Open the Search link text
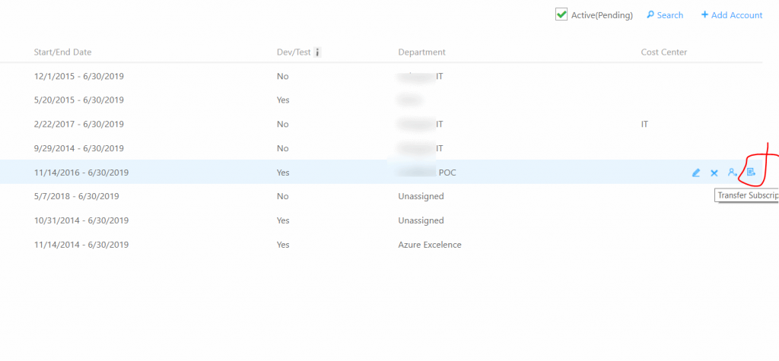779x361 pixels. (670, 15)
